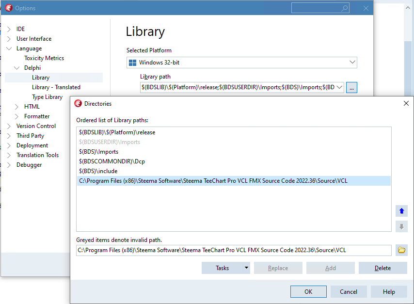Click the Replace button
The width and height of the screenshot is (414, 304).
click(278, 268)
